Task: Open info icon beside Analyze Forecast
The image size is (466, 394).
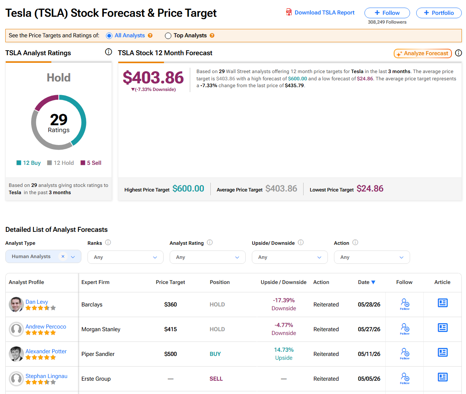Action: [x=458, y=53]
